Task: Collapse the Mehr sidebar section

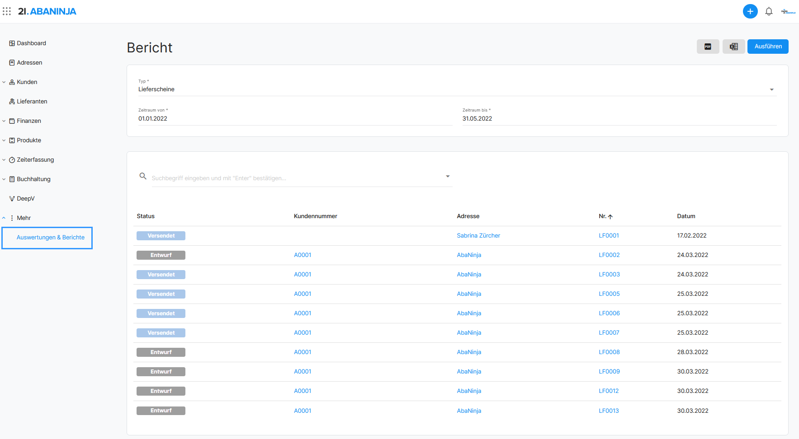Action: click(x=4, y=218)
